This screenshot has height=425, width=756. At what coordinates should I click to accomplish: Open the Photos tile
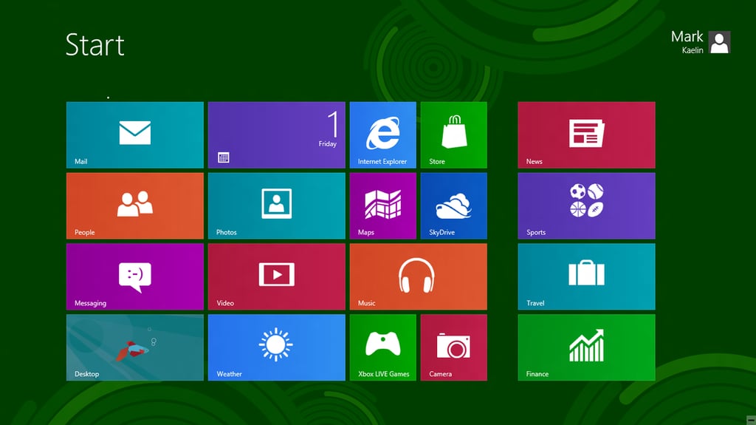(277, 205)
